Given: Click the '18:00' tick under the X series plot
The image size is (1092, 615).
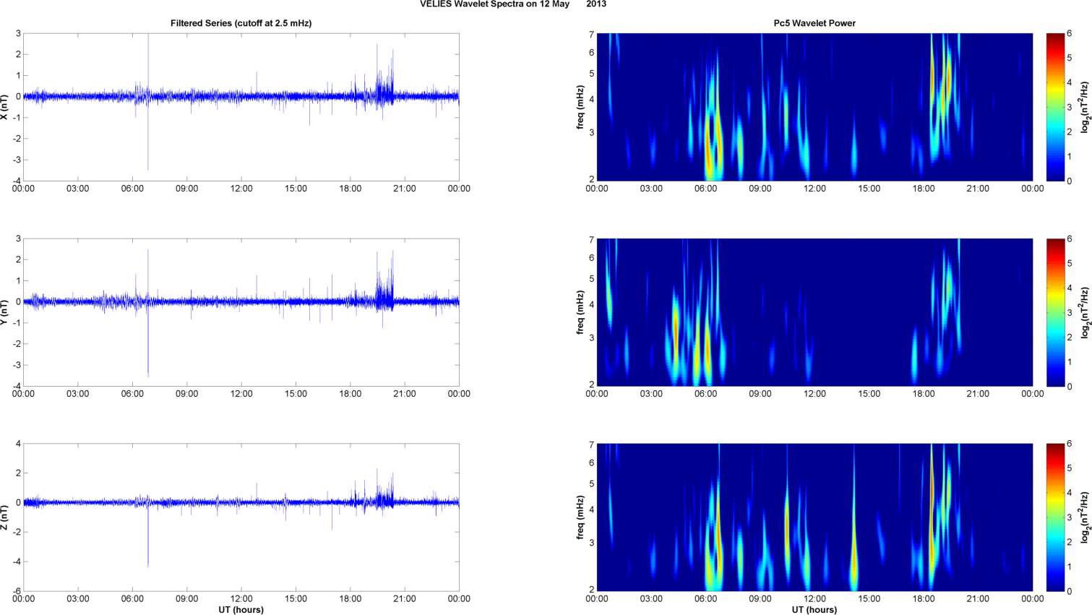Looking at the screenshot, I should [x=351, y=189].
